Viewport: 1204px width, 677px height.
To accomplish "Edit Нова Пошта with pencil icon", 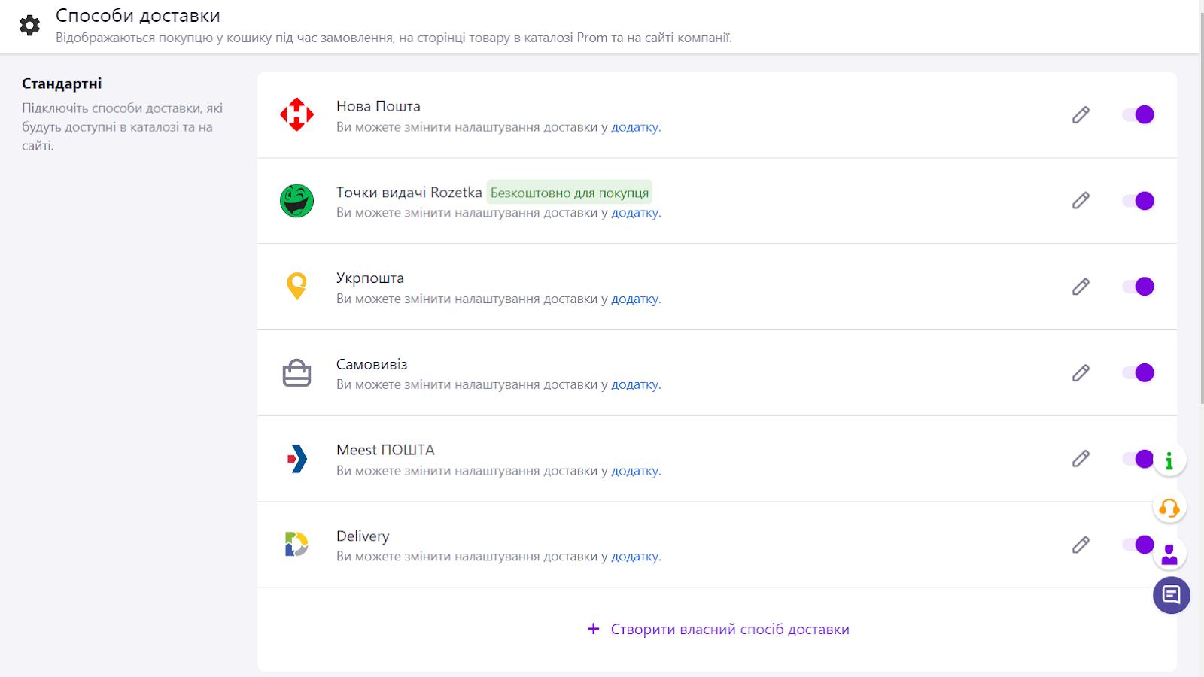I will [1081, 114].
